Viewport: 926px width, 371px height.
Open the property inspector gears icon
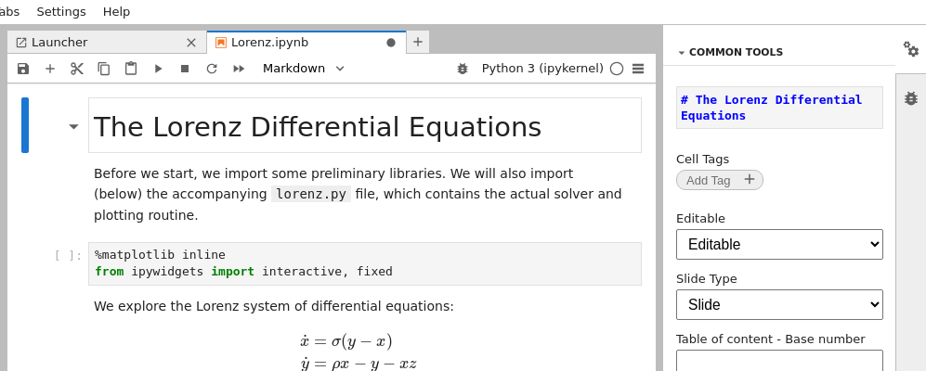[x=911, y=49]
